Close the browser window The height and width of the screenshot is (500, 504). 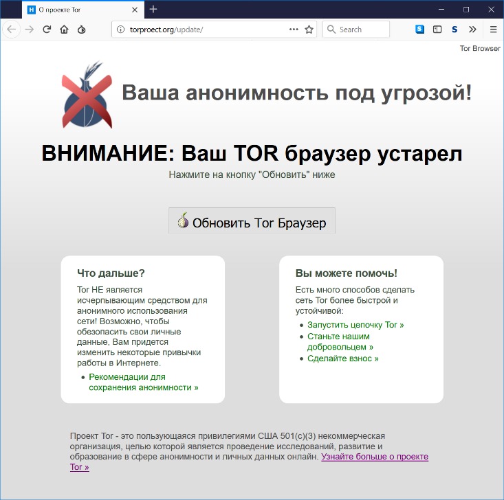pos(491,10)
